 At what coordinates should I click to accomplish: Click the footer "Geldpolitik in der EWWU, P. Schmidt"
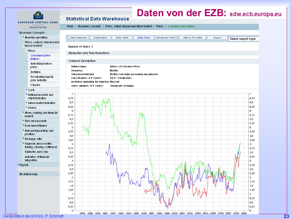[x=33, y=216]
